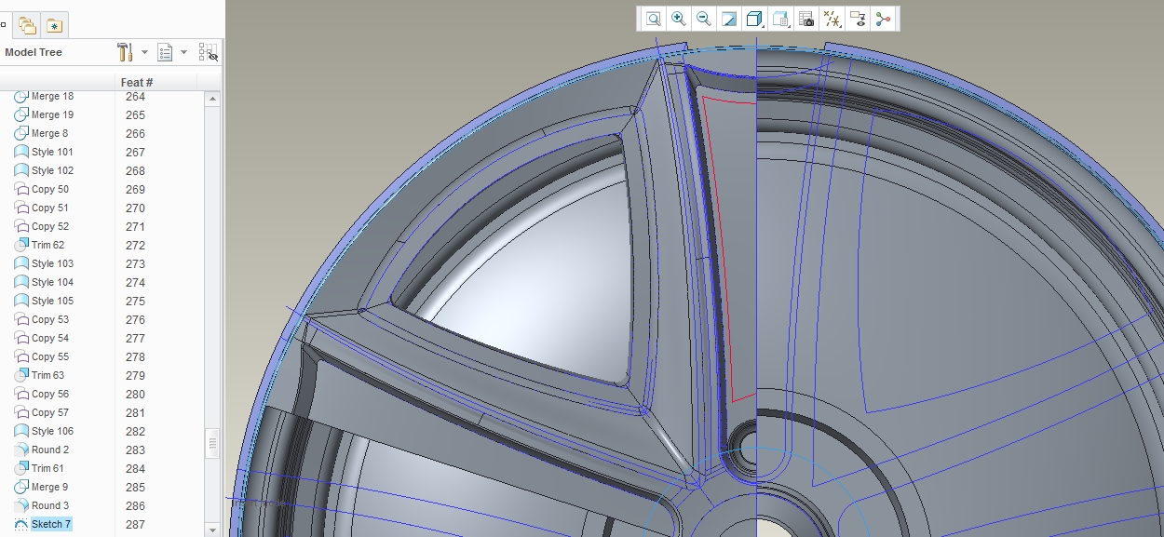Viewport: 1164px width, 537px height.
Task: Click the Refit view icon
Action: pyautogui.click(x=654, y=19)
